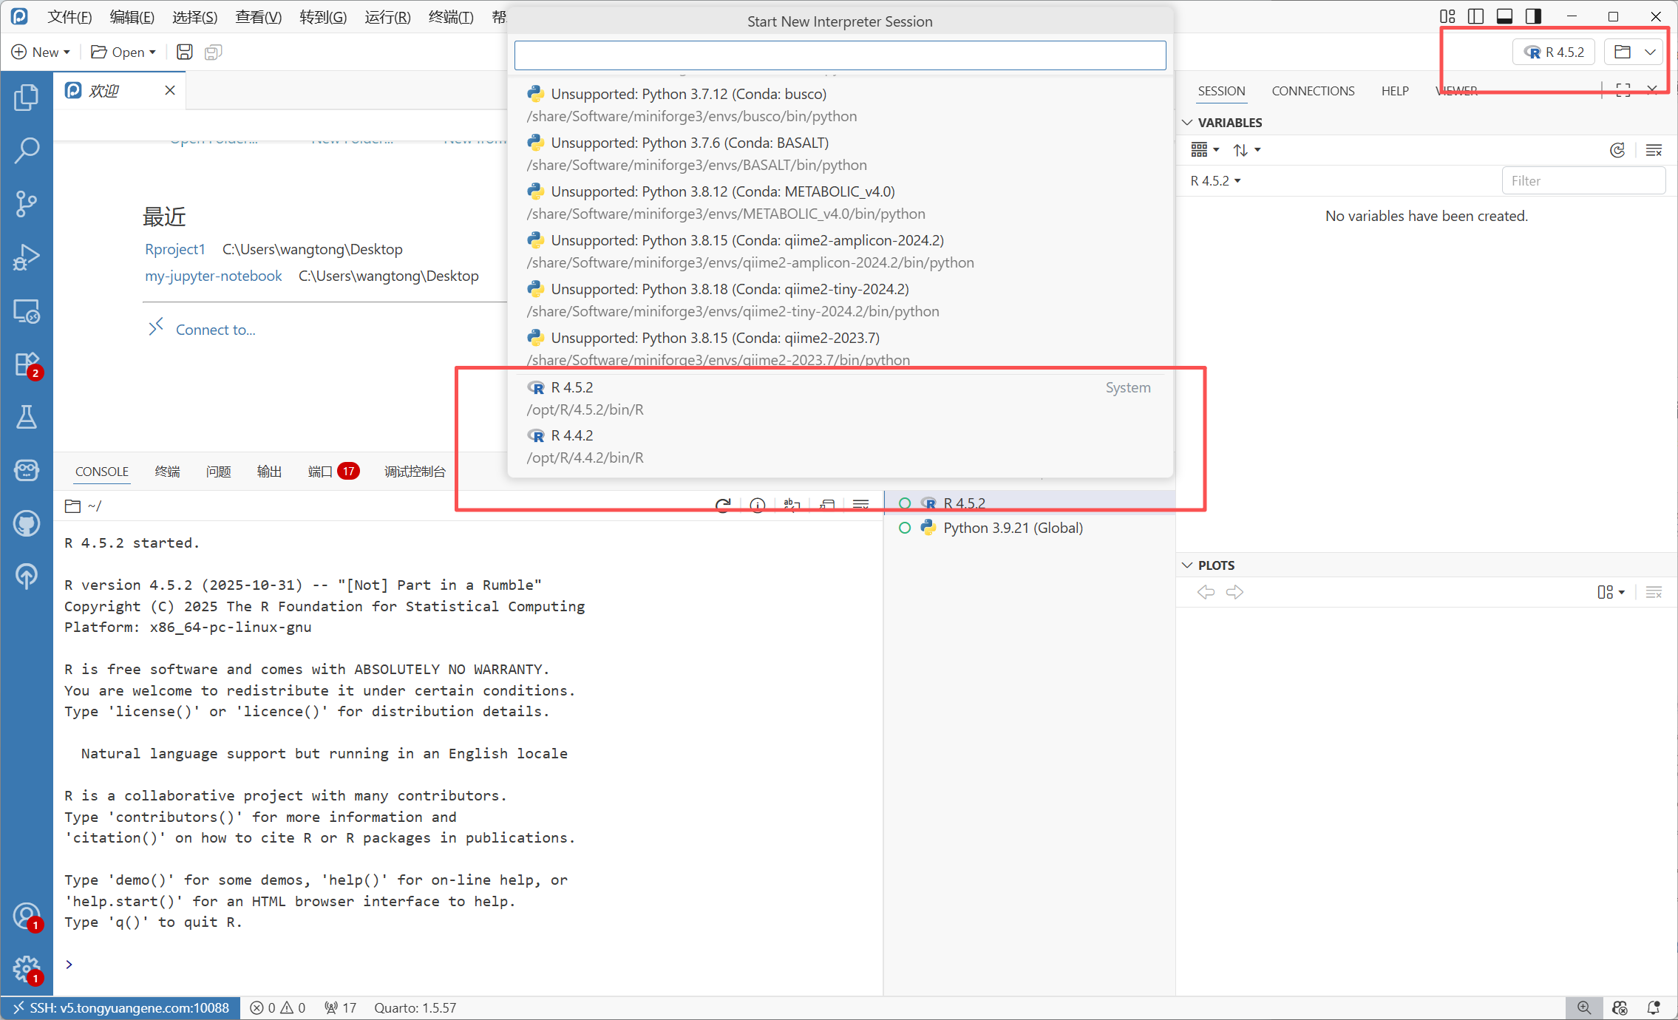The width and height of the screenshot is (1678, 1020).
Task: Click the Save icon in the top toolbar
Action: tap(185, 52)
